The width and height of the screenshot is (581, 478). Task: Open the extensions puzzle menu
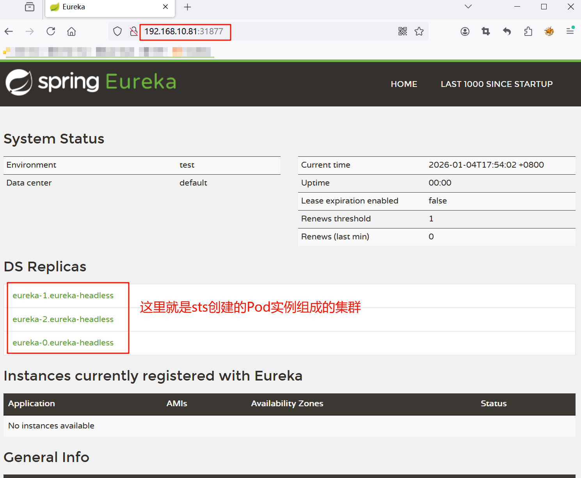click(528, 32)
